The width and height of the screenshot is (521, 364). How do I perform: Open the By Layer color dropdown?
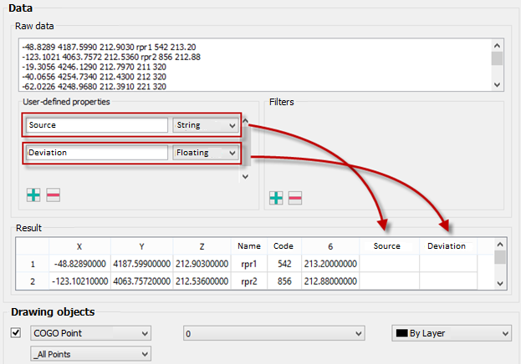451,333
